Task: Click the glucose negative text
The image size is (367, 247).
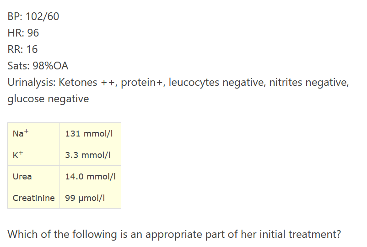Action: tap(48, 99)
